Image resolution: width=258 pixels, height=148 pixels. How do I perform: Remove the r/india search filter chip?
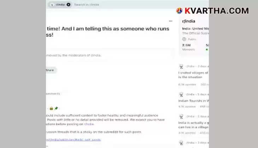[x=69, y=5]
